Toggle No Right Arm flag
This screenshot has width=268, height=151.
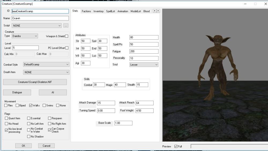coord(49,124)
